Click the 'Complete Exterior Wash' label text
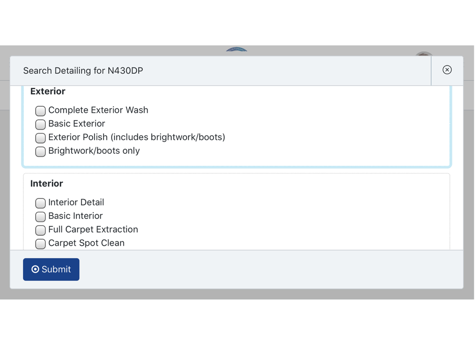The image size is (475, 356). (x=98, y=110)
